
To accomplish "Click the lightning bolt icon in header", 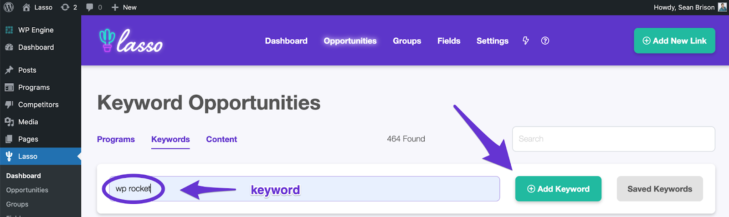I will 526,40.
